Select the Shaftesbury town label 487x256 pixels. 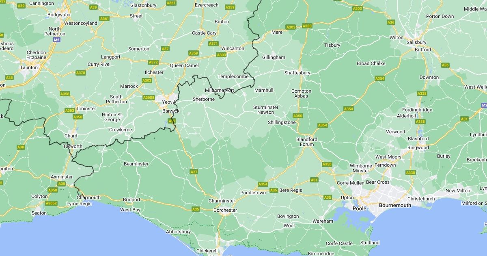pos(297,73)
